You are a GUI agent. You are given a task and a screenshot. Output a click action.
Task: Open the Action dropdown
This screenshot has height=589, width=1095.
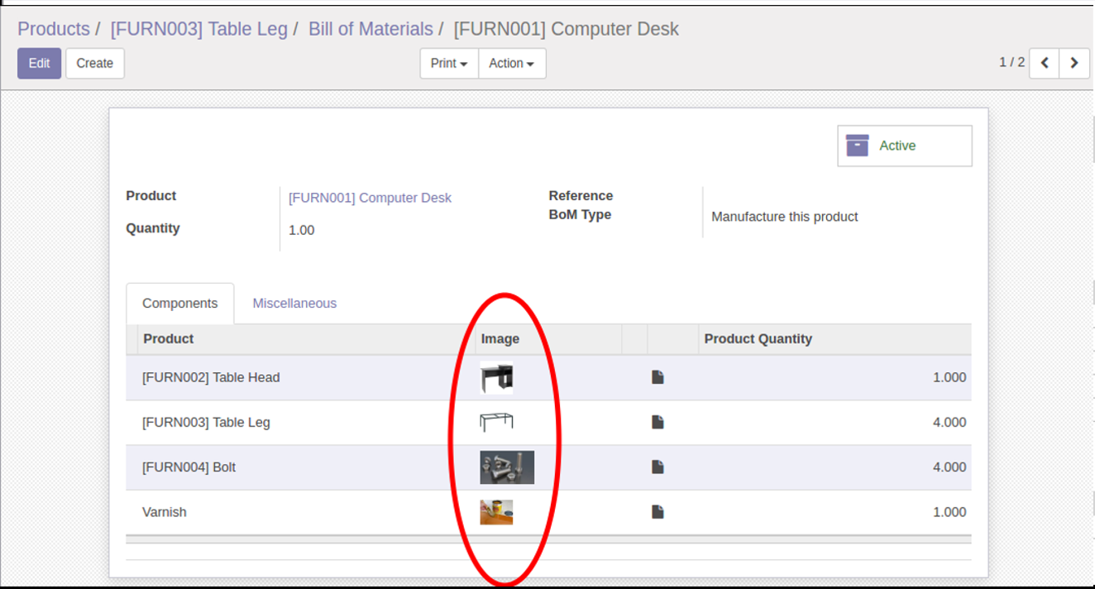click(512, 63)
